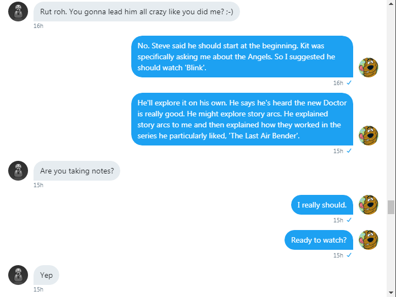Click read checkmark under 'Ready to watch?'
Image resolution: width=396 pixels, height=297 pixels.
[349, 255]
